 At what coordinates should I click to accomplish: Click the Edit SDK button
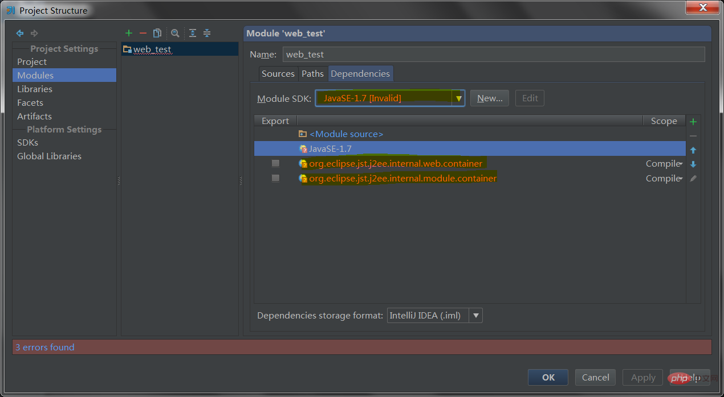(530, 98)
